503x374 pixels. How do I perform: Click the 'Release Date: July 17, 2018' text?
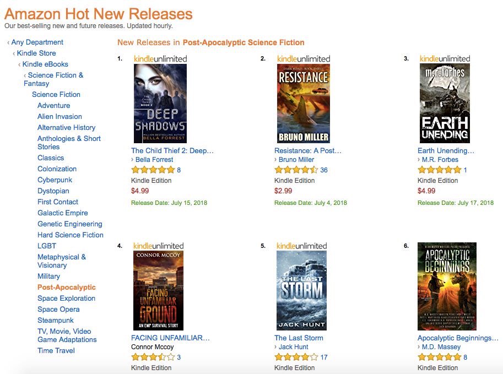pyautogui.click(x=456, y=203)
